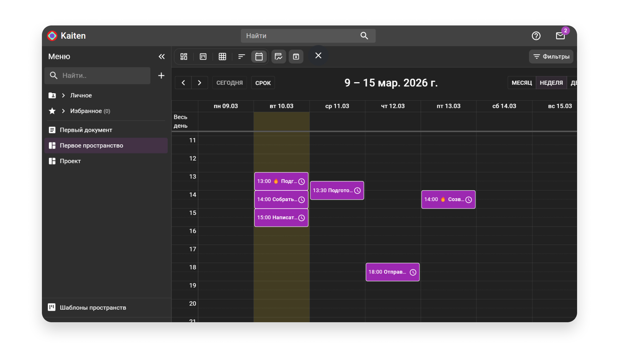Click the Первый документ page icon

click(x=52, y=130)
